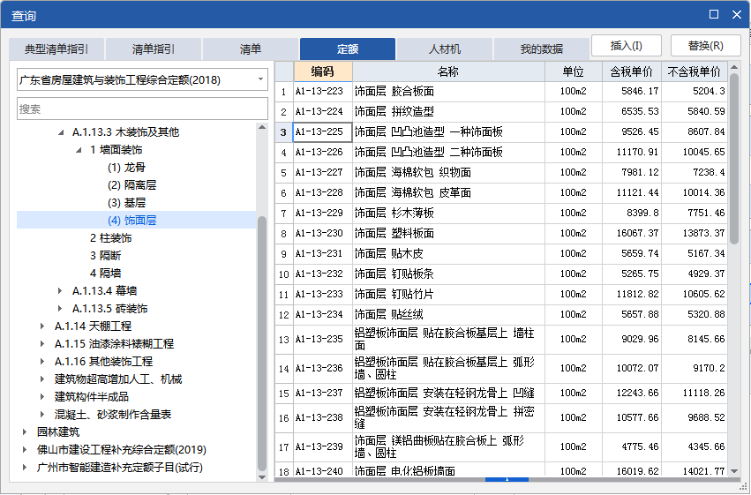Select code cell A1-13-223

click(x=323, y=92)
